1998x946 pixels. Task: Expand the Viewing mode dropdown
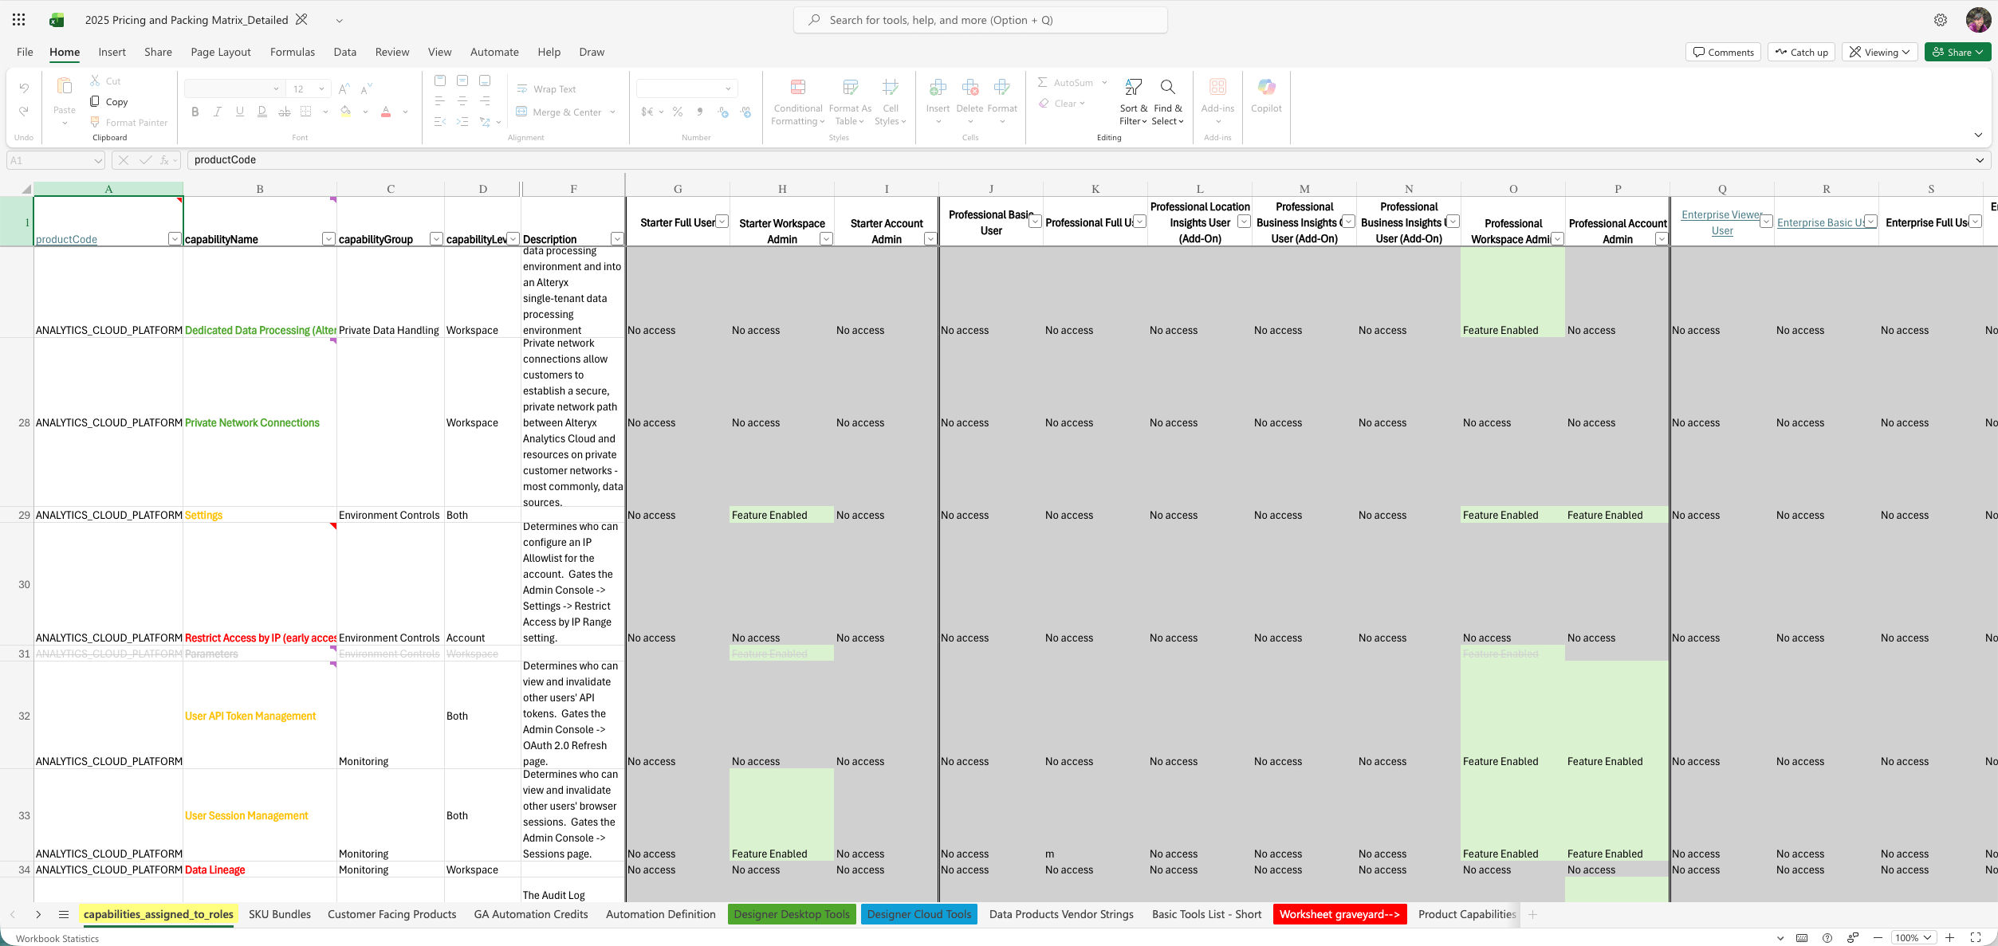pyautogui.click(x=1880, y=52)
